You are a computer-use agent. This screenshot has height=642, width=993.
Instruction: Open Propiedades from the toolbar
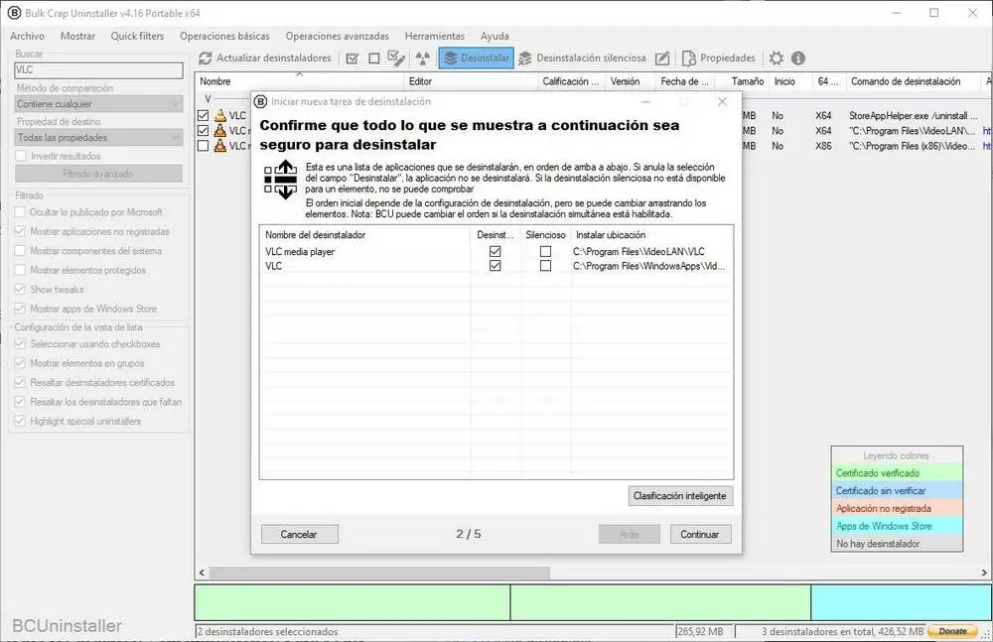[719, 59]
